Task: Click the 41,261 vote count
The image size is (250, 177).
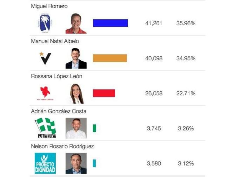Action: 154,23
